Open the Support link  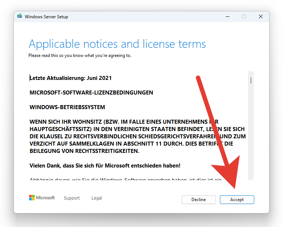coord(72,198)
